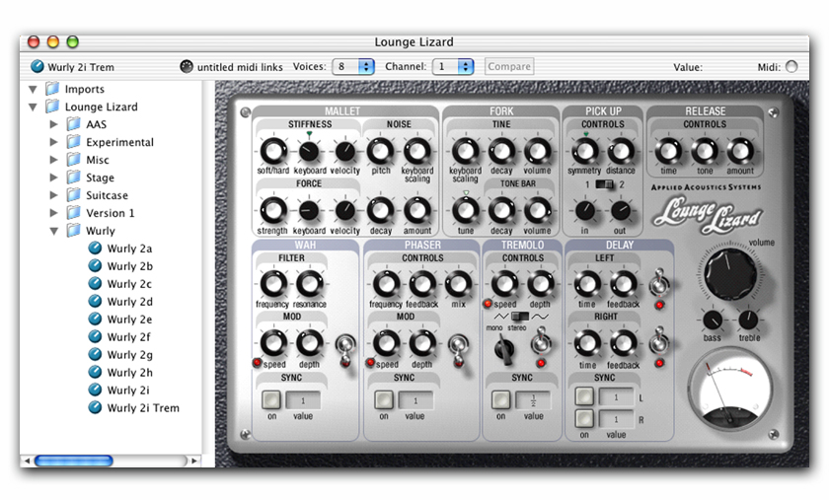This screenshot has height=500, width=829.
Task: Select the Wurly 2i preset
Action: pyautogui.click(x=128, y=391)
